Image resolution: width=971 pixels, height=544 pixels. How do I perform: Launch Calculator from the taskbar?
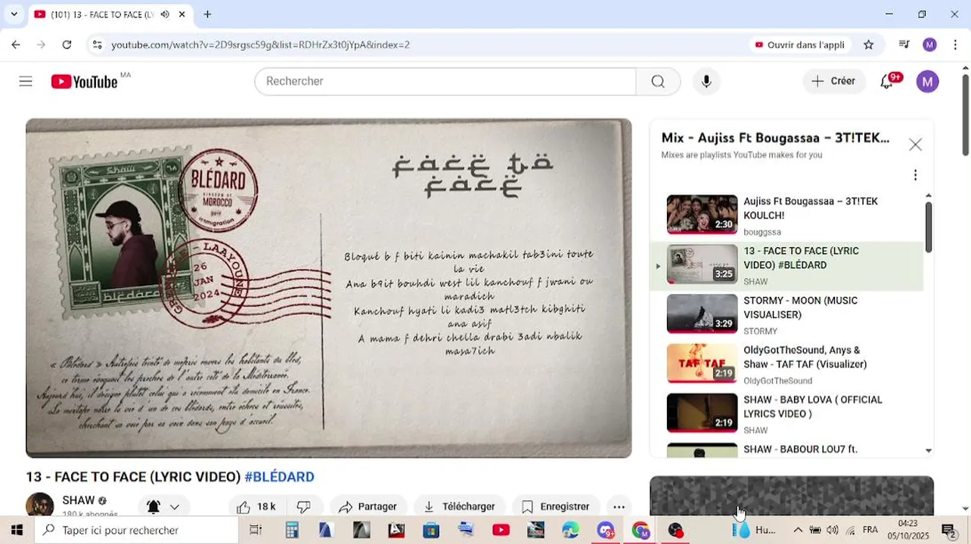coord(292,530)
